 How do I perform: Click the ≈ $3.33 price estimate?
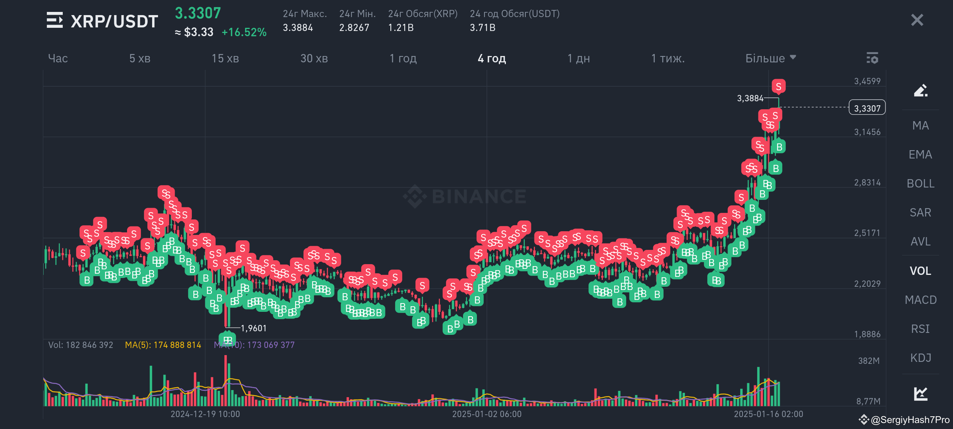194,32
